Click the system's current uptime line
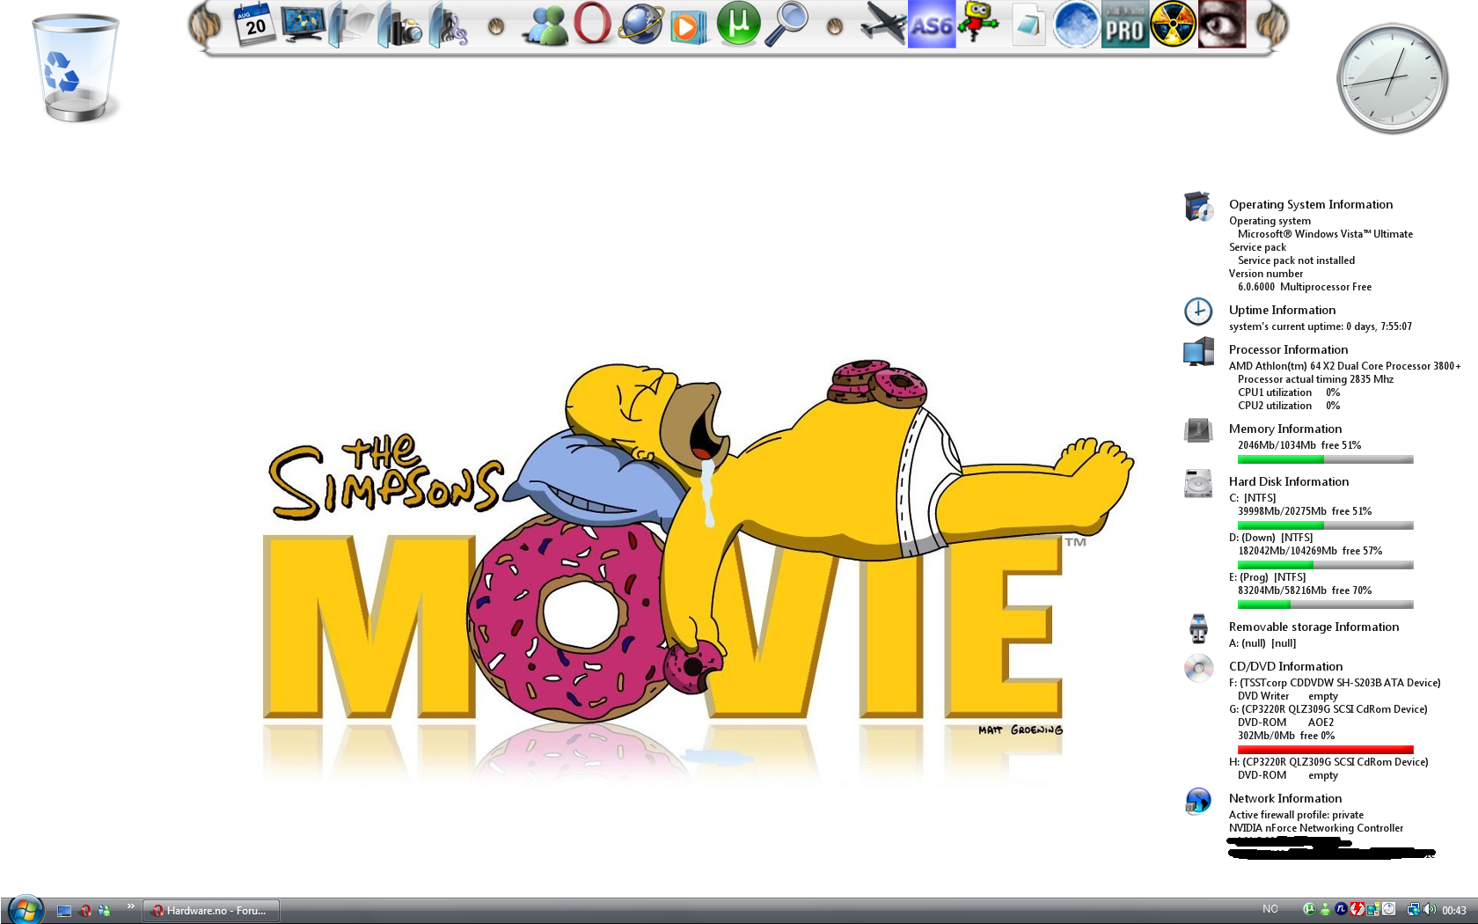The image size is (1478, 924). pos(1321,326)
